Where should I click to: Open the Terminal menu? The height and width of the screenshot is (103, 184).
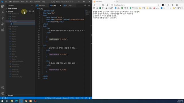(x=37, y=2)
